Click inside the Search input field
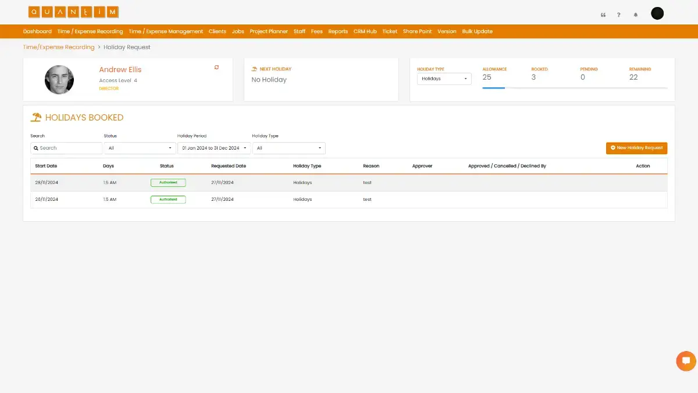Image resolution: width=698 pixels, height=393 pixels. point(66,148)
